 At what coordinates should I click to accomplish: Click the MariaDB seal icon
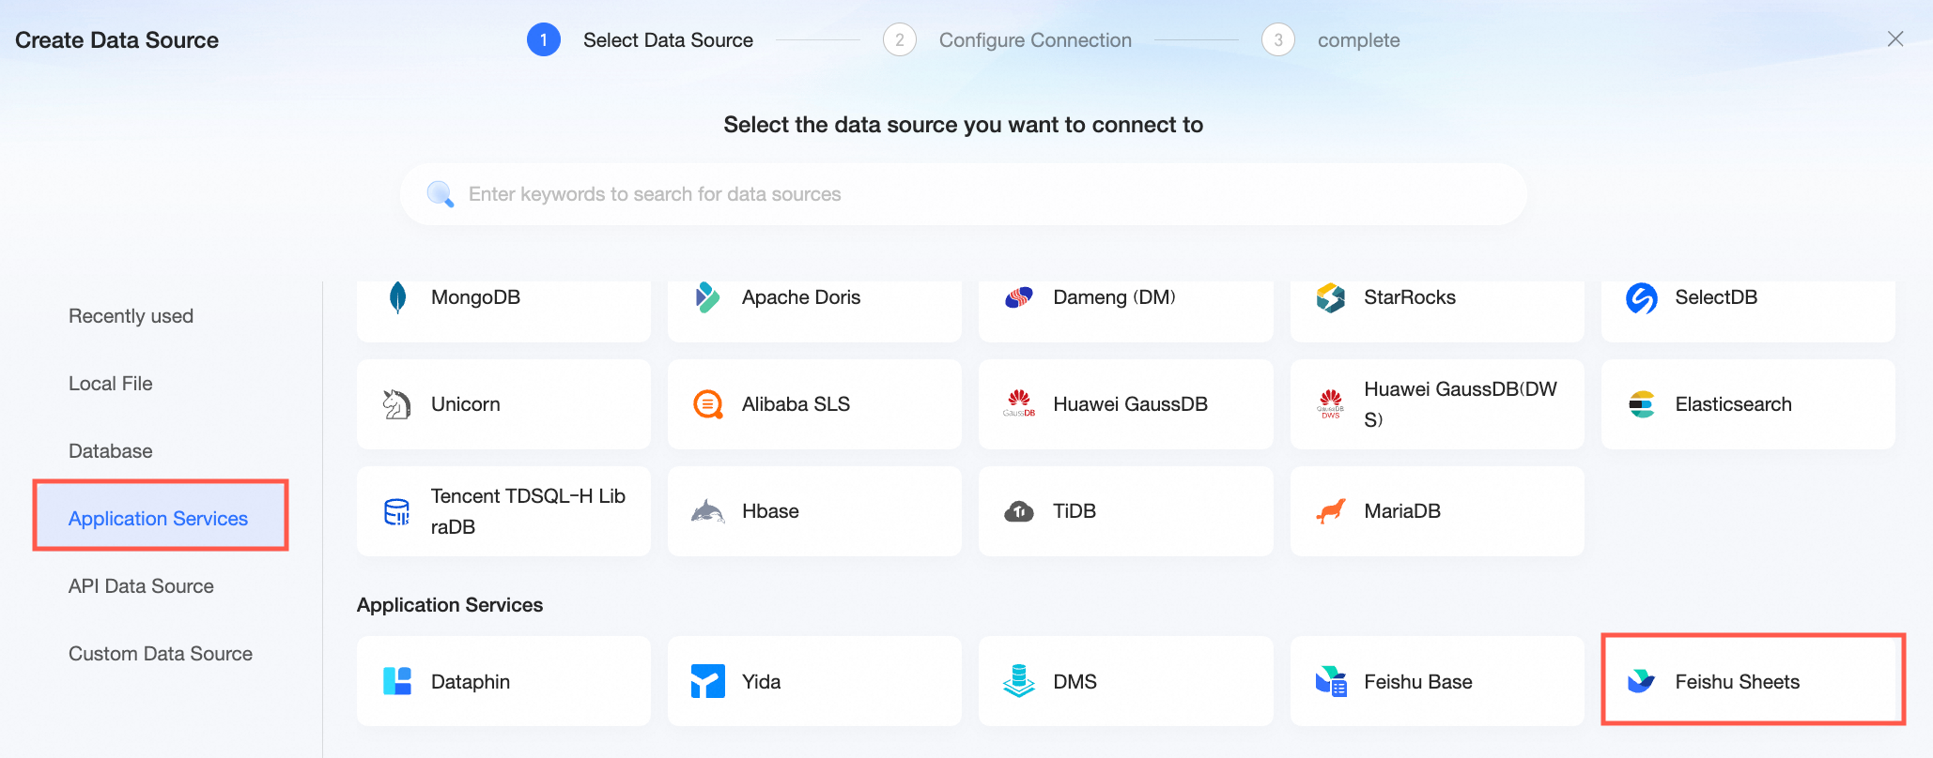(x=1330, y=511)
